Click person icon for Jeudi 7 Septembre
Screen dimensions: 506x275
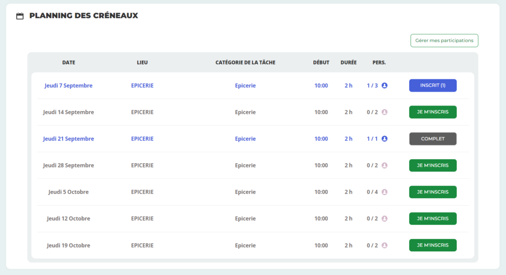pyautogui.click(x=384, y=86)
